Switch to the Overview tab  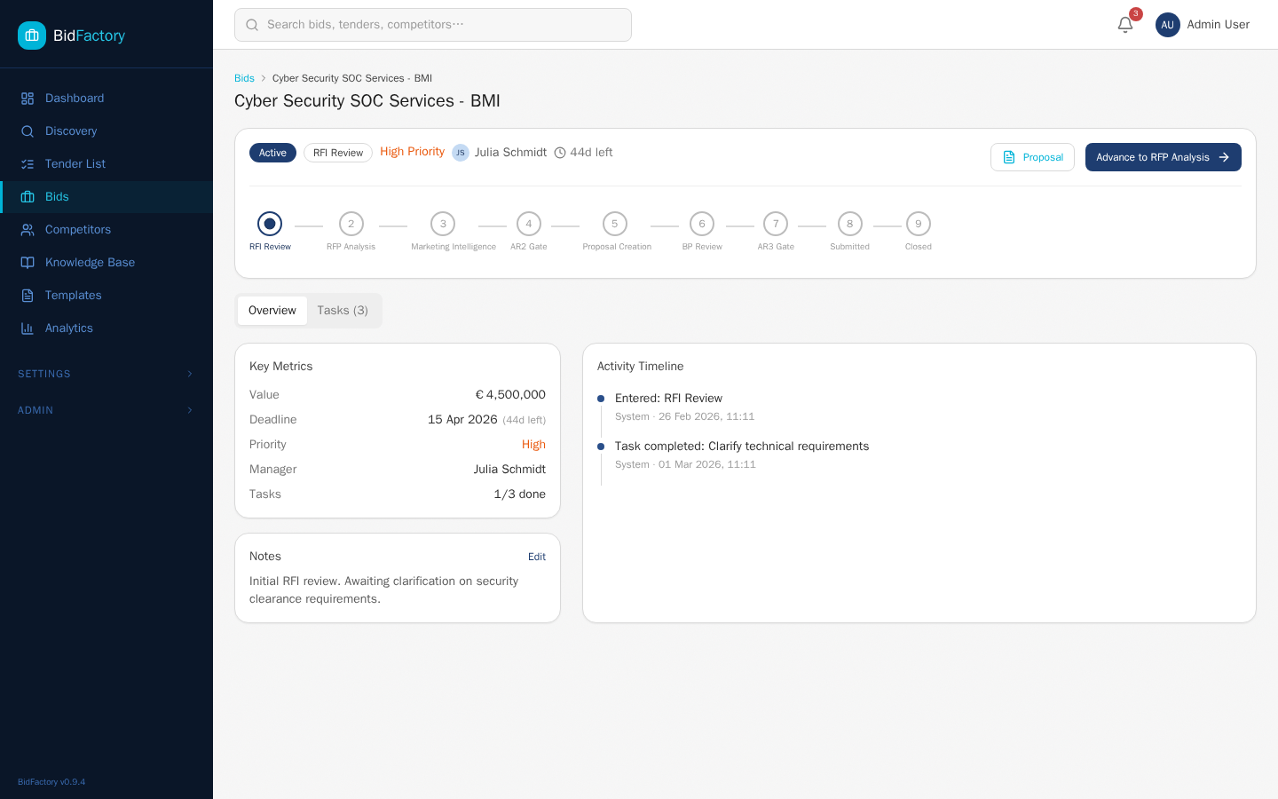[x=272, y=311]
